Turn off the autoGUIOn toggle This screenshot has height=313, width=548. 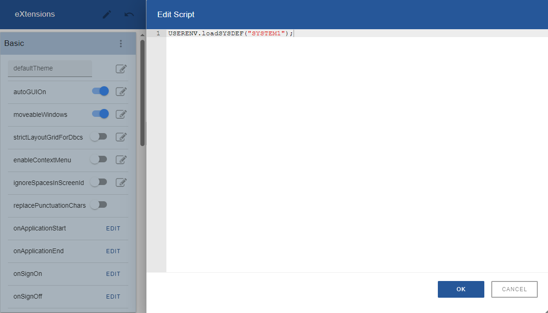[100, 91]
